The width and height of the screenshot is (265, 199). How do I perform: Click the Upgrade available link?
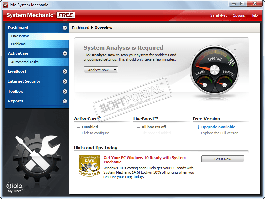[218, 127]
